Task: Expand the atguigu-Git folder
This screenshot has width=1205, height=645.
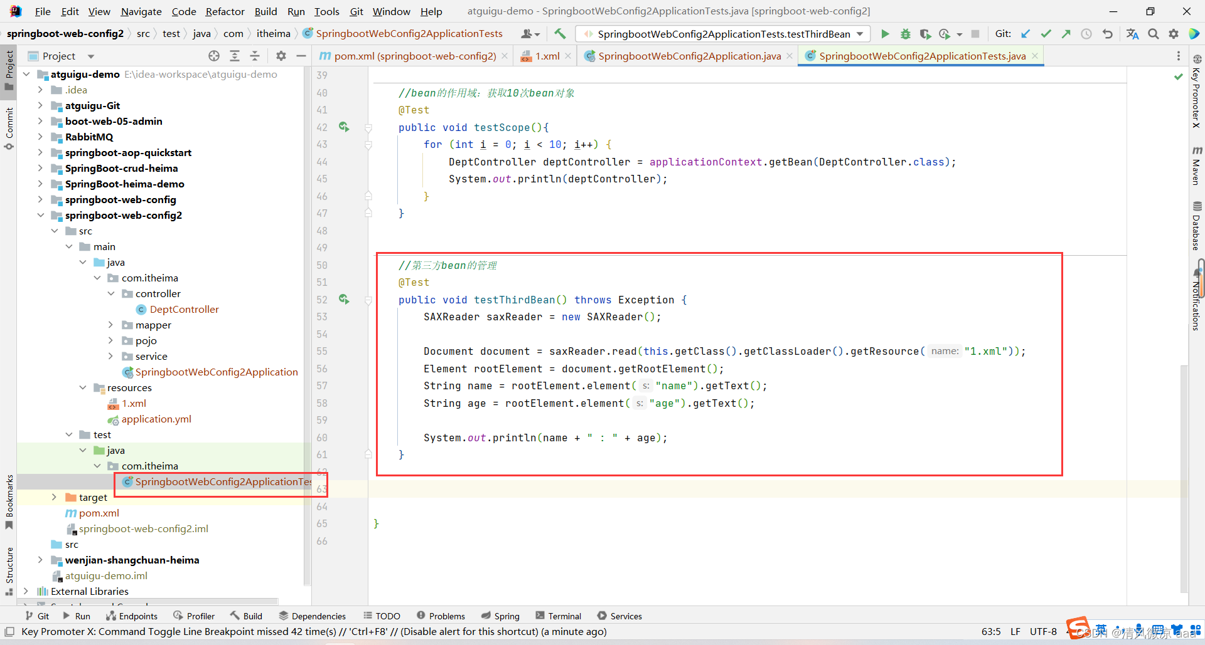Action: pyautogui.click(x=40, y=105)
